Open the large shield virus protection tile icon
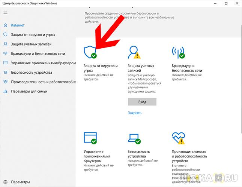The width and height of the screenshot is (242, 187). [90, 52]
